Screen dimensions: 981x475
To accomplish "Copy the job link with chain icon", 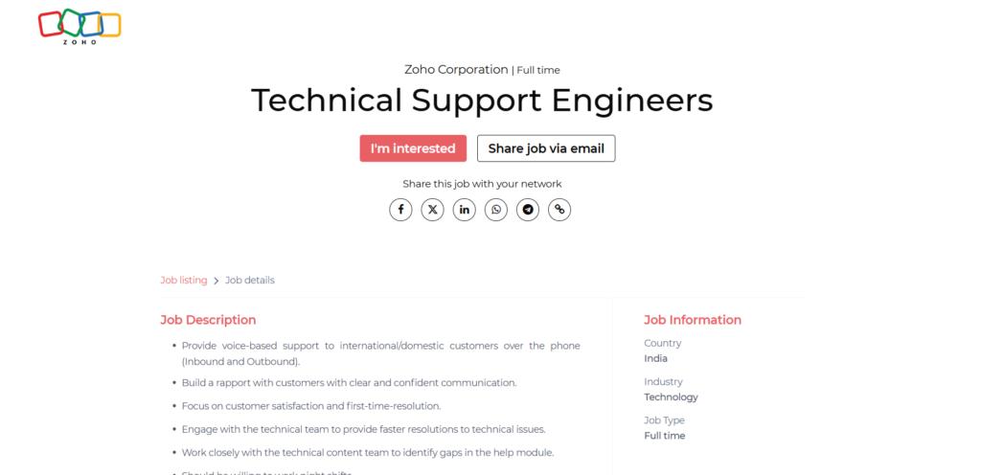I will point(559,210).
